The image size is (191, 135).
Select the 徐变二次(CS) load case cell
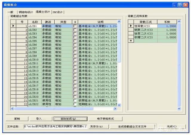(146, 34)
